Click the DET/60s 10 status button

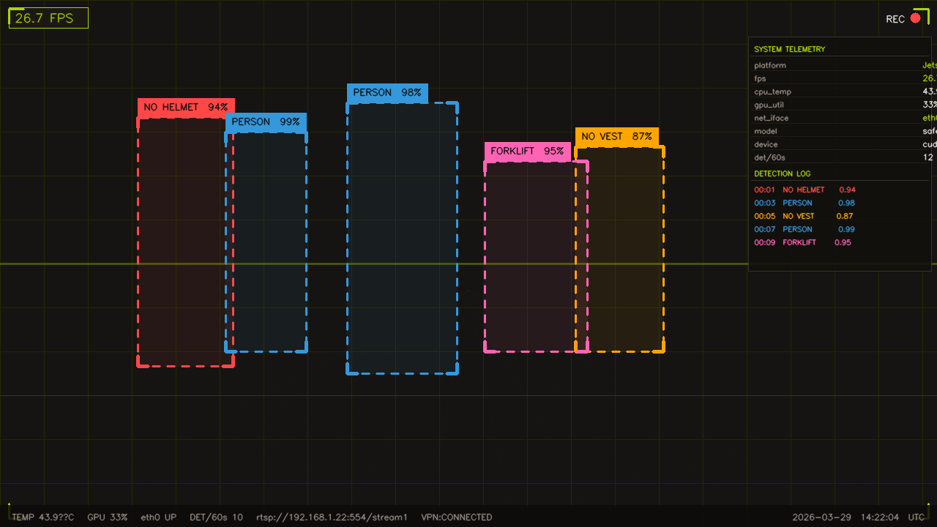click(x=216, y=517)
